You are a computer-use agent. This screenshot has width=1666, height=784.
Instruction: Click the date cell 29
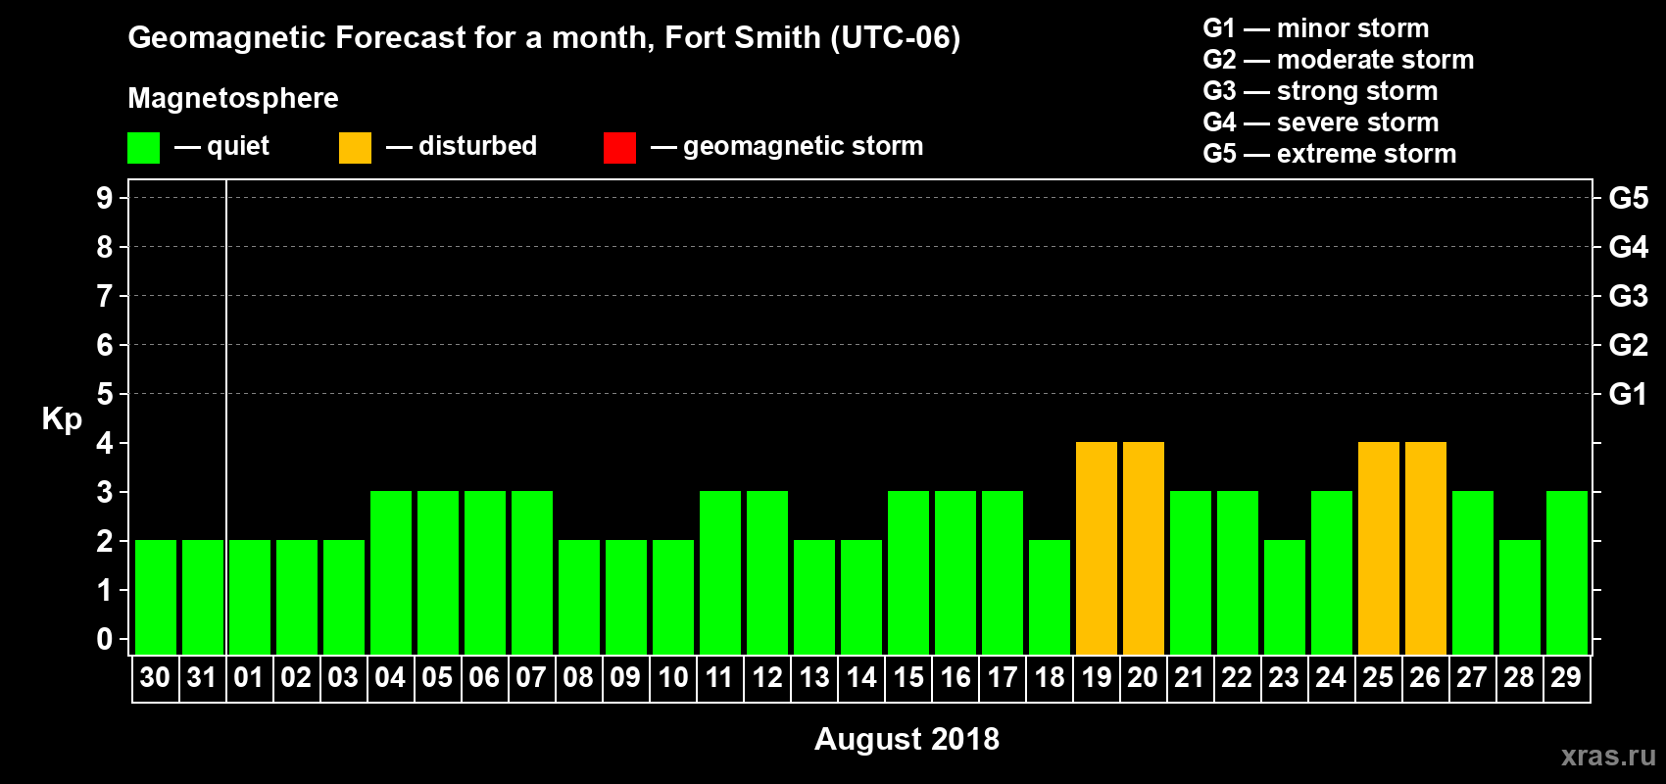[1566, 678]
